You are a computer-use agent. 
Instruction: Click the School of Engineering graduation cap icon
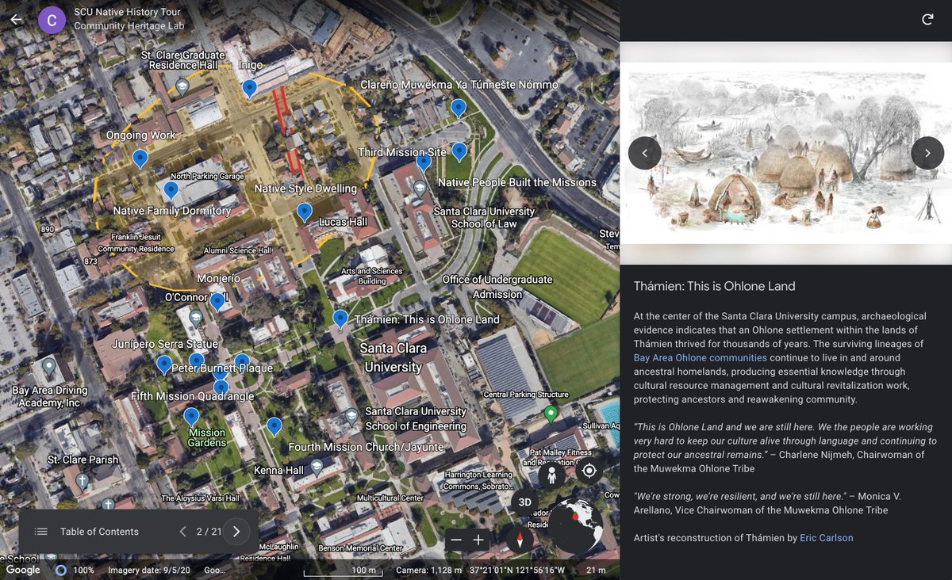point(351,416)
